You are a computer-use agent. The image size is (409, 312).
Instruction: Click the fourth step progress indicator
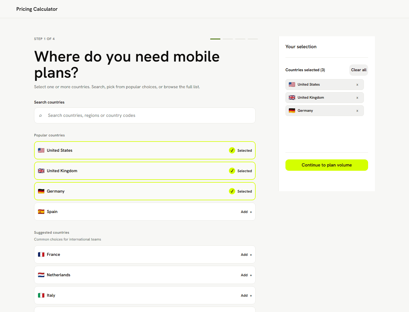253,39
